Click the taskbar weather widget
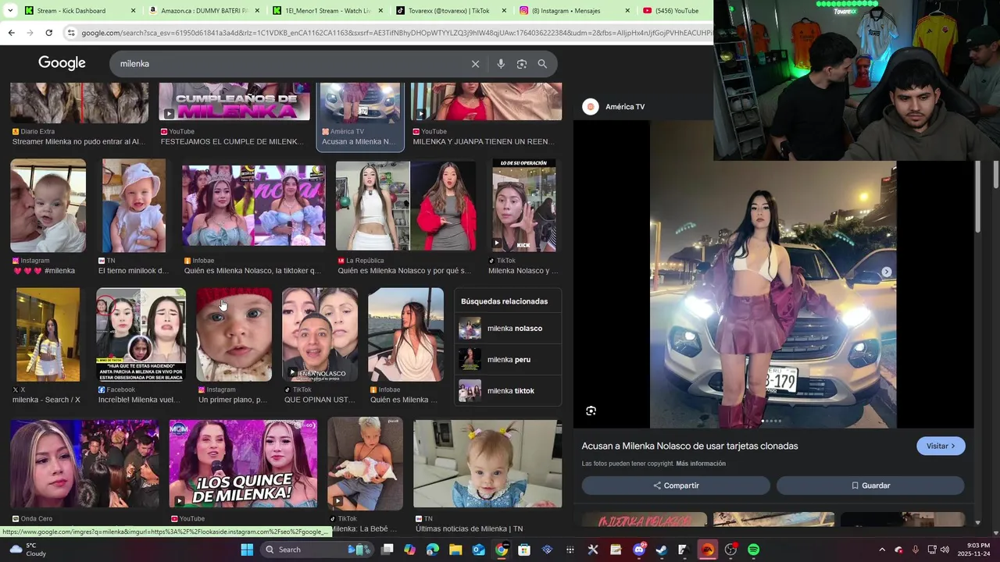Viewport: 1000px width, 562px height. tap(27, 550)
